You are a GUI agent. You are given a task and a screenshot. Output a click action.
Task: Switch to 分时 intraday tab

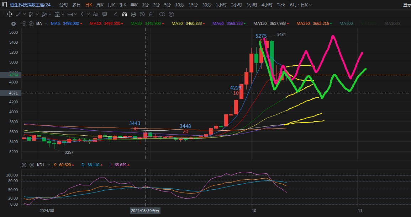click(63, 5)
